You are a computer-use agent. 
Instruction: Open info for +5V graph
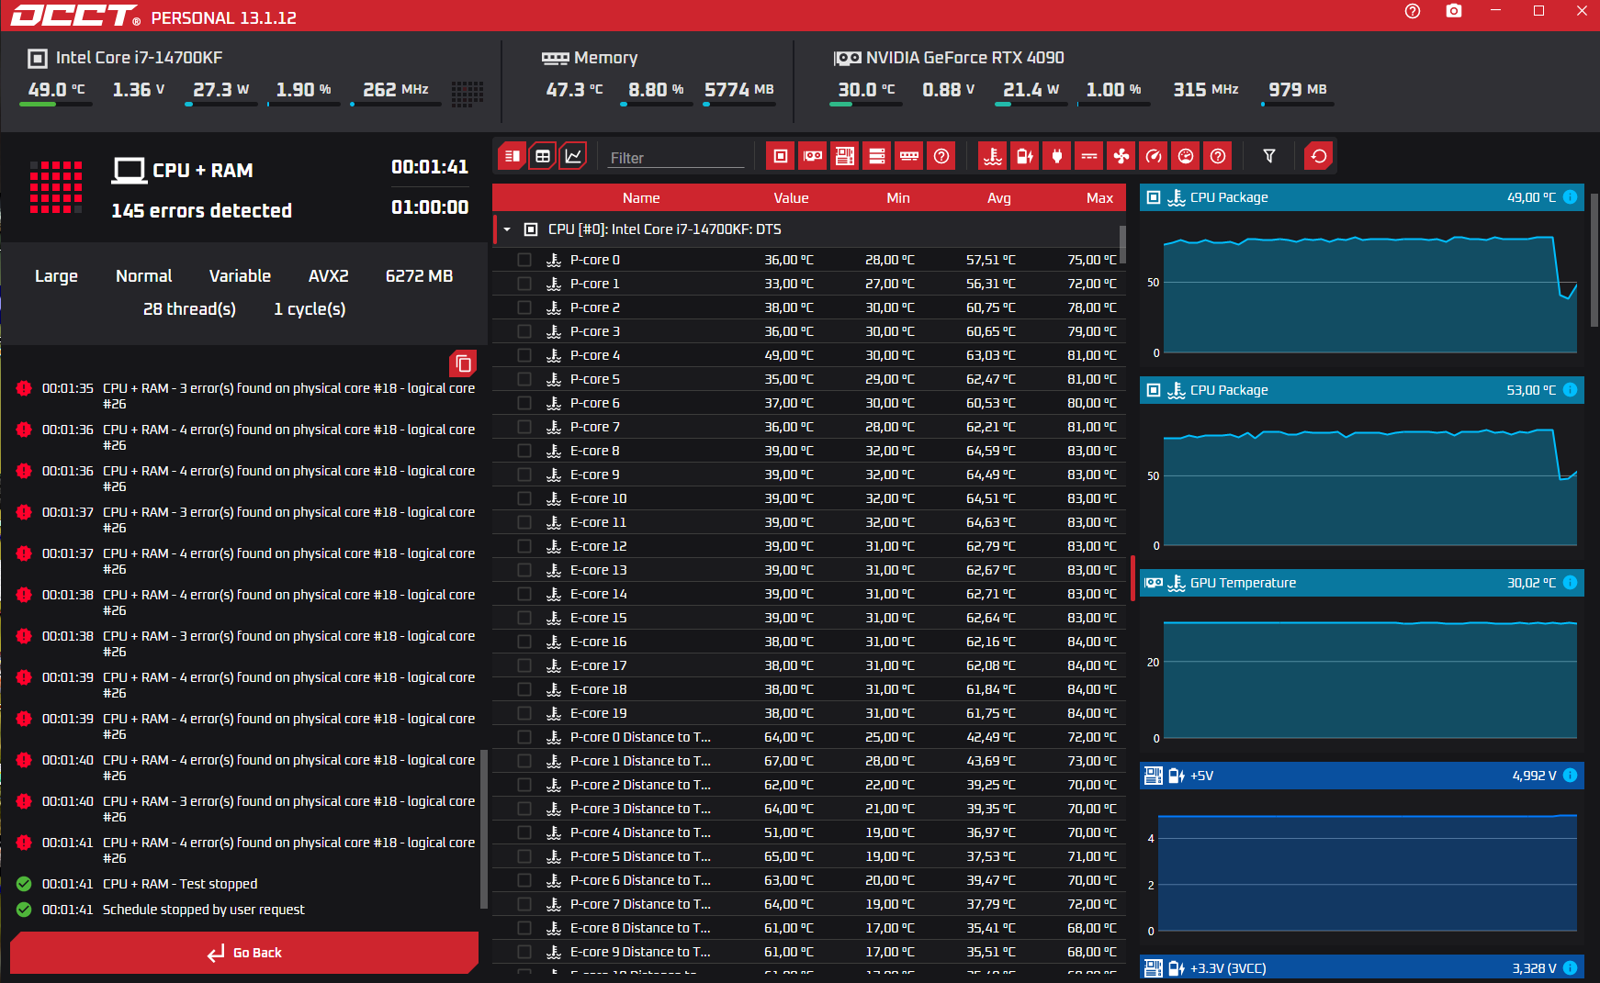click(x=1570, y=776)
